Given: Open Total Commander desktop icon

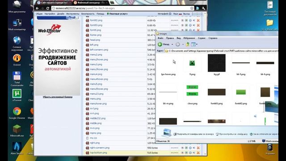Looking at the screenshot, I should coord(17,79).
